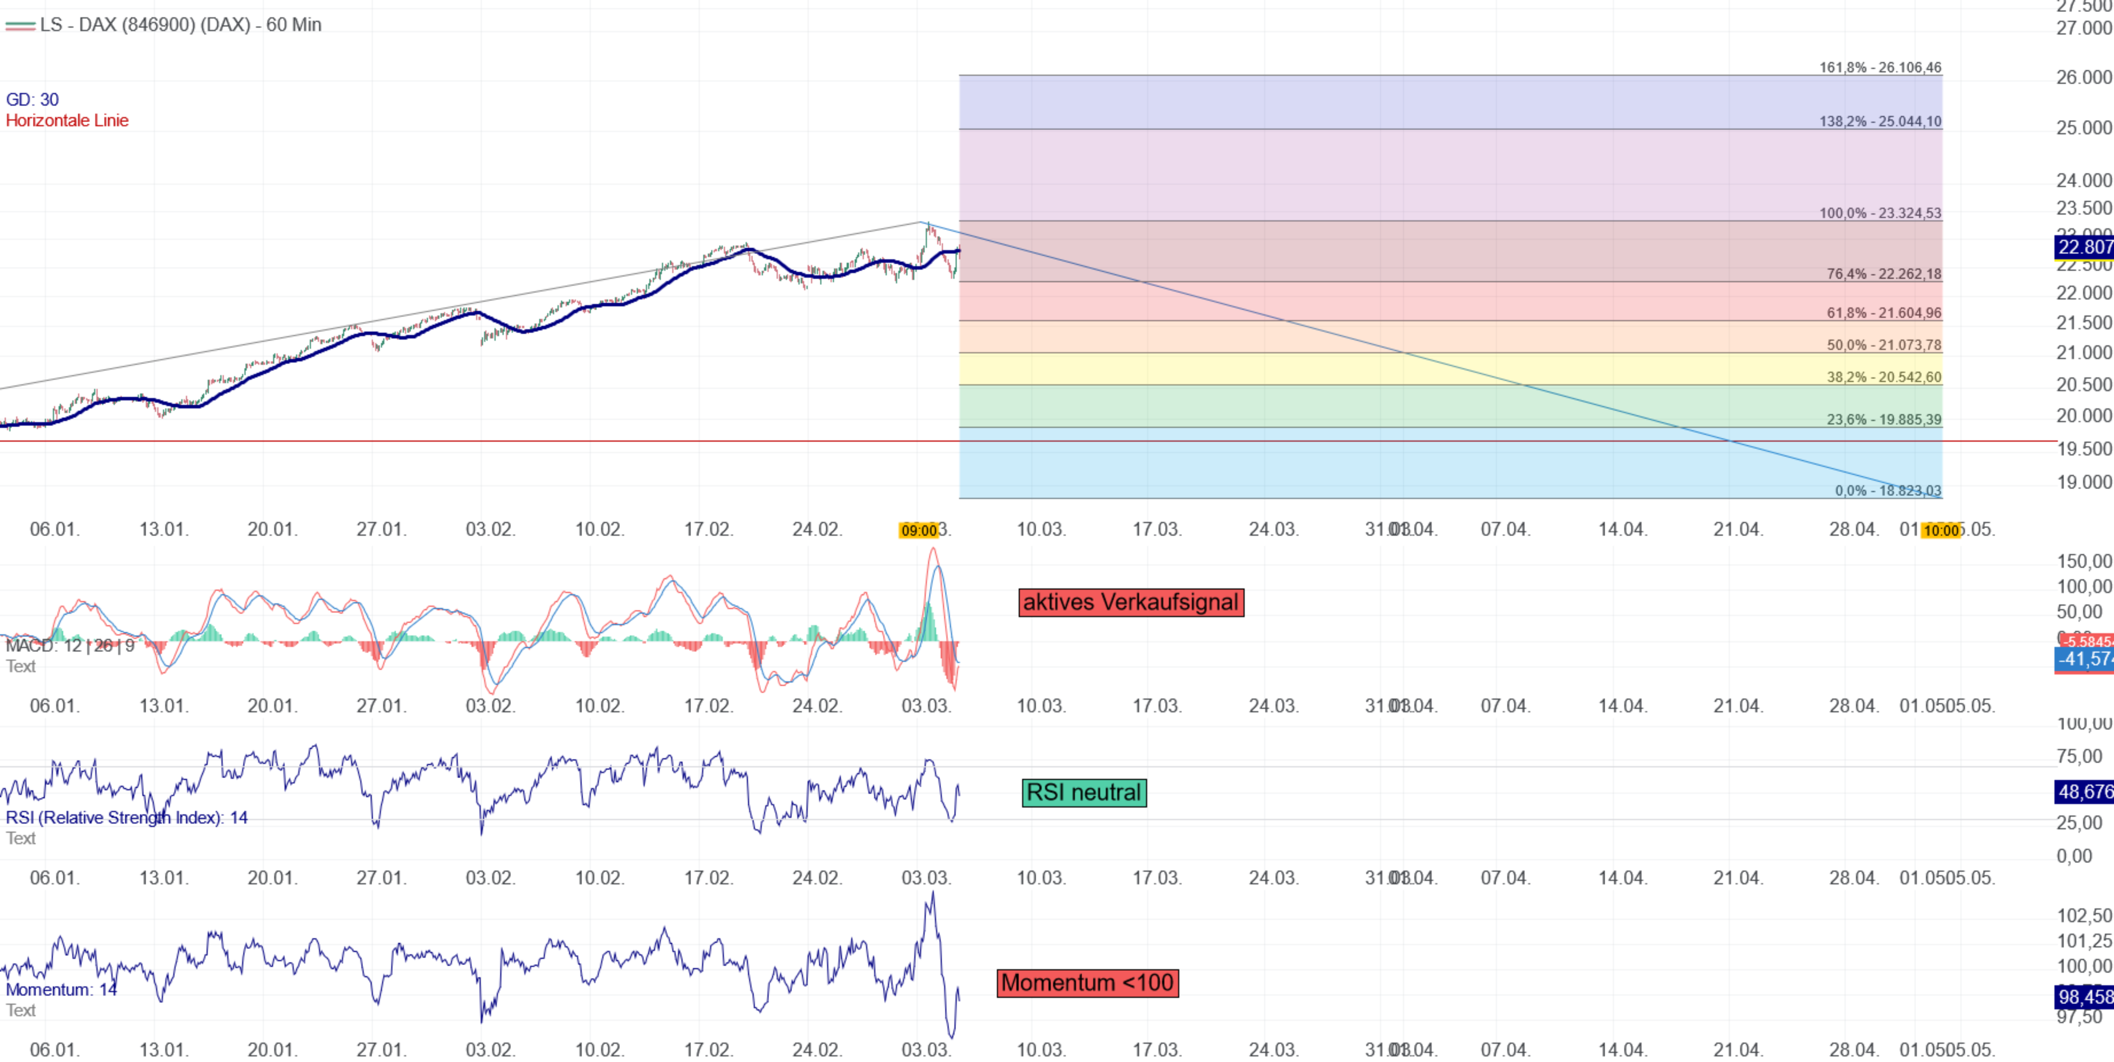This screenshot has width=2114, height=1062.
Task: Click the Text label under MACD
Action: (21, 666)
